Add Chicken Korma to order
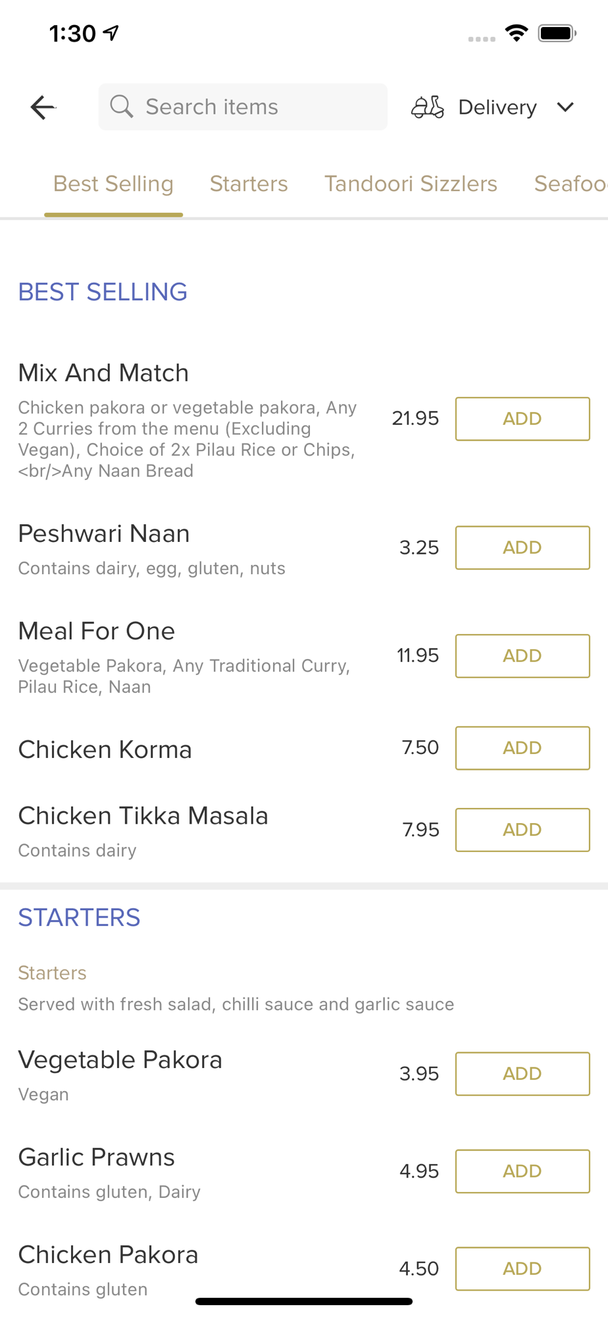 pyautogui.click(x=522, y=748)
